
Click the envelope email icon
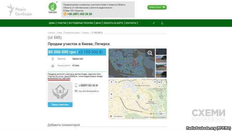click(76, 91)
